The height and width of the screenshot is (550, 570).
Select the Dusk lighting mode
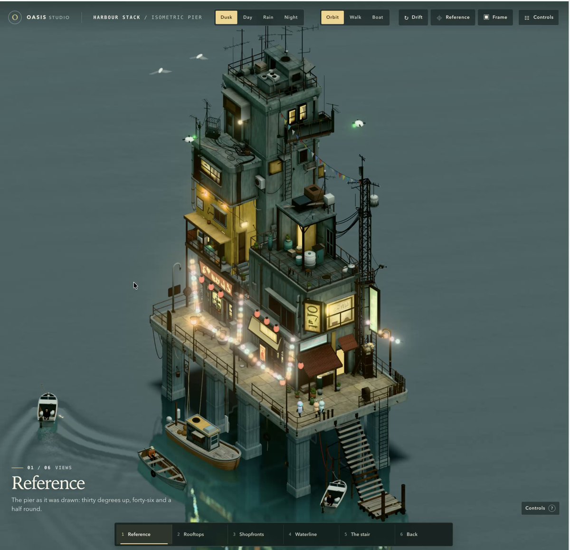pyautogui.click(x=226, y=17)
